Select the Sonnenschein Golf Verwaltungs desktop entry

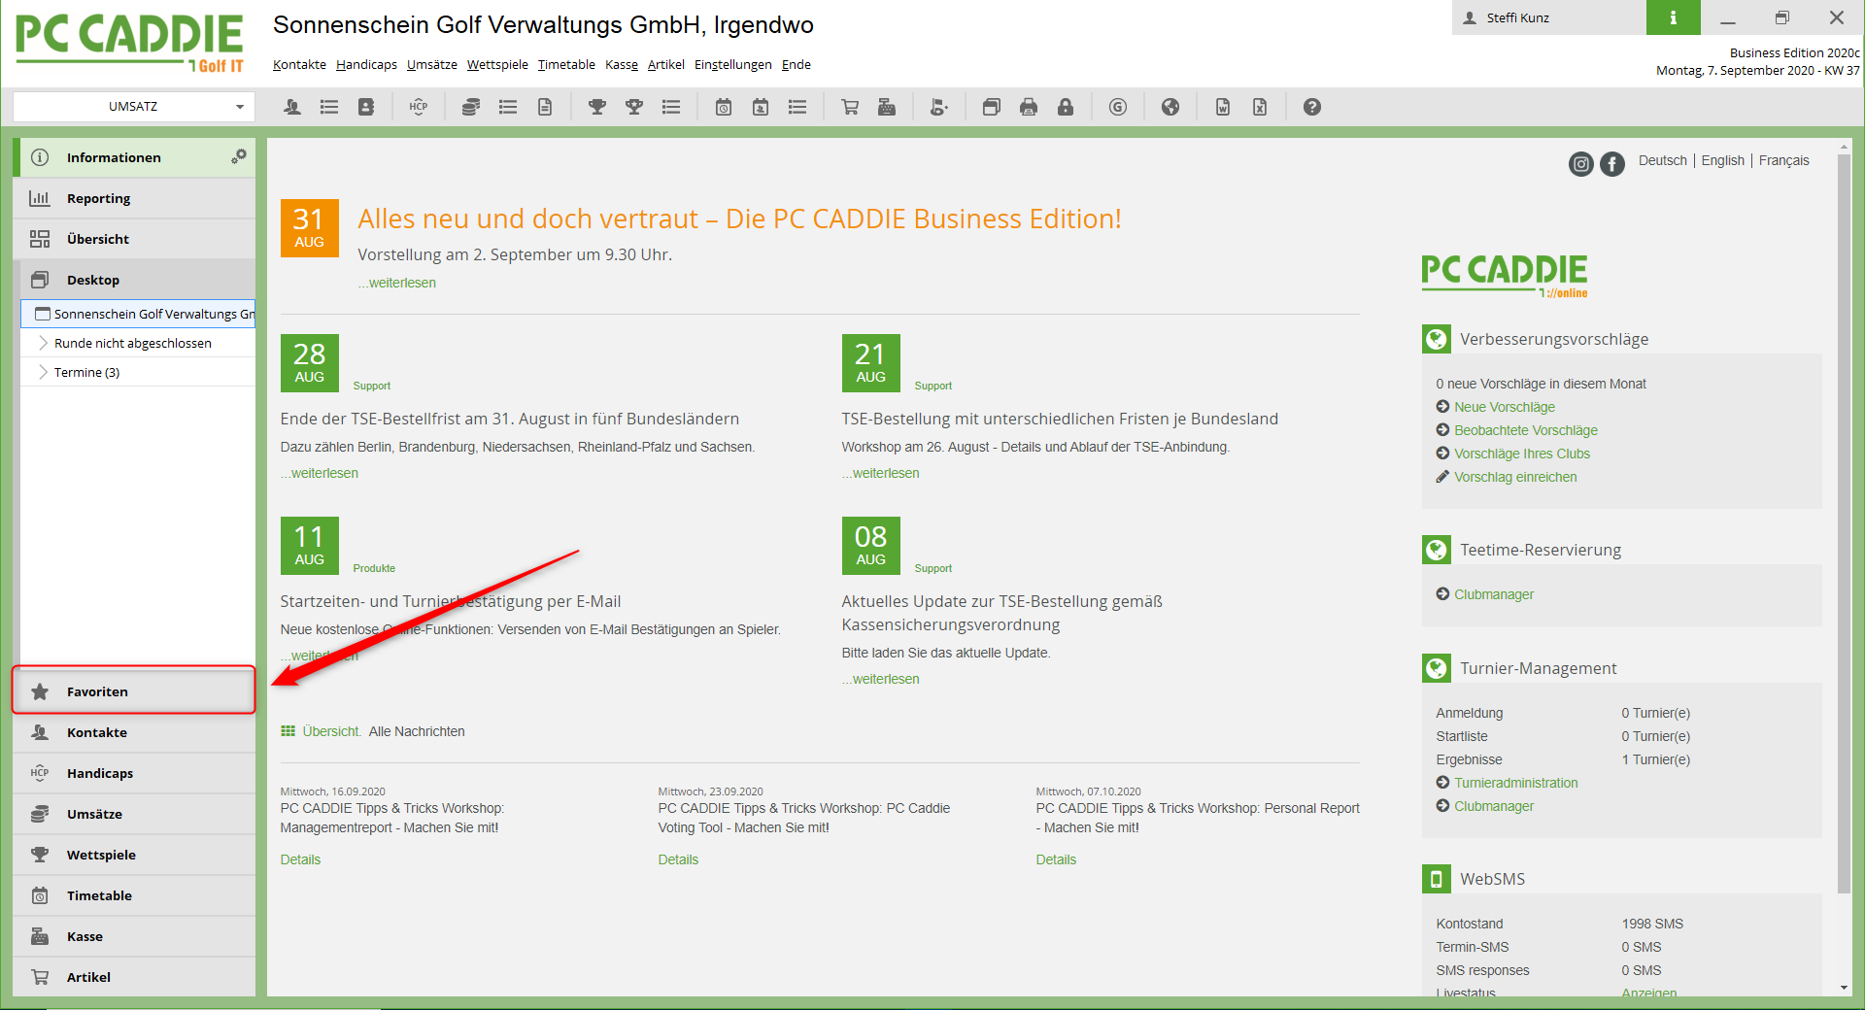pyautogui.click(x=138, y=314)
